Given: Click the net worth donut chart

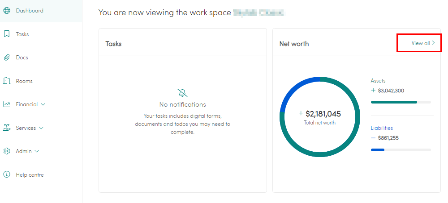Looking at the screenshot, I should point(320,117).
